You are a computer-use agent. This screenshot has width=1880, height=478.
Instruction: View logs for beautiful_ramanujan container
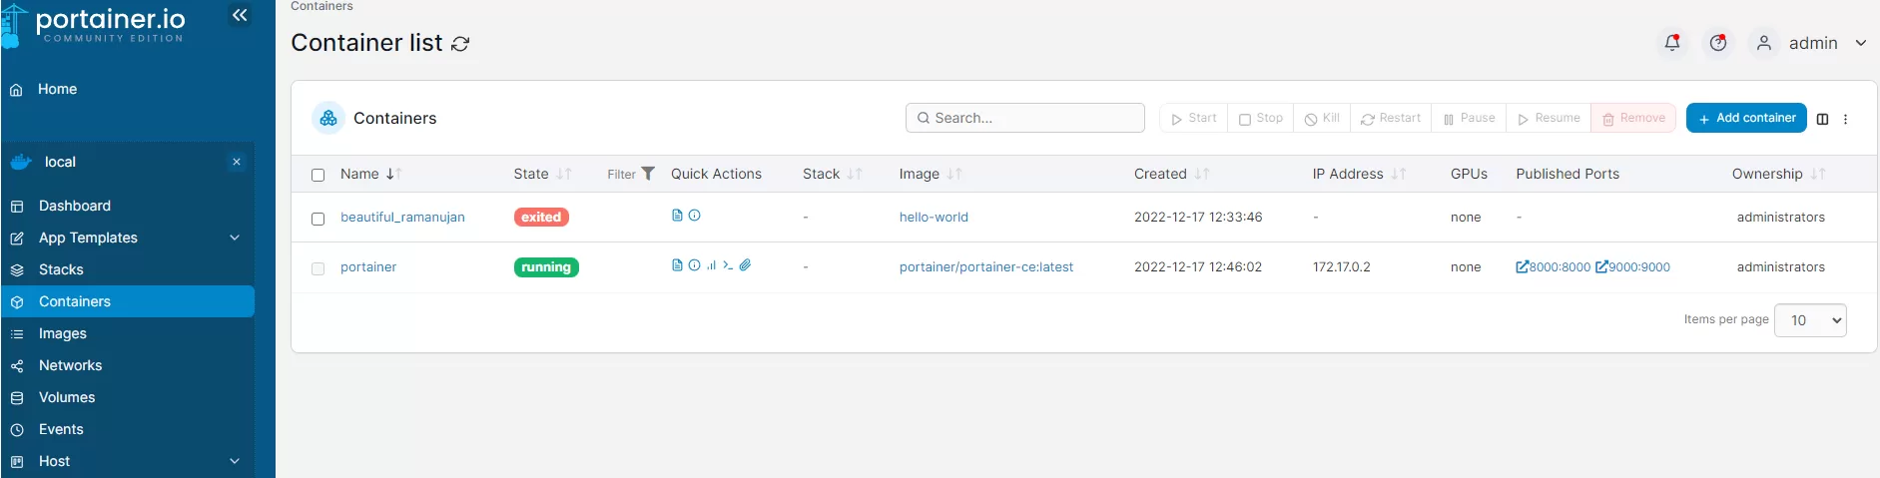677,216
